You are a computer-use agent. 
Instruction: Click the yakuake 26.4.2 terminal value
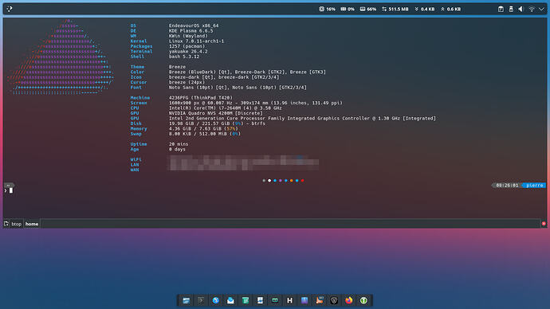click(x=188, y=51)
